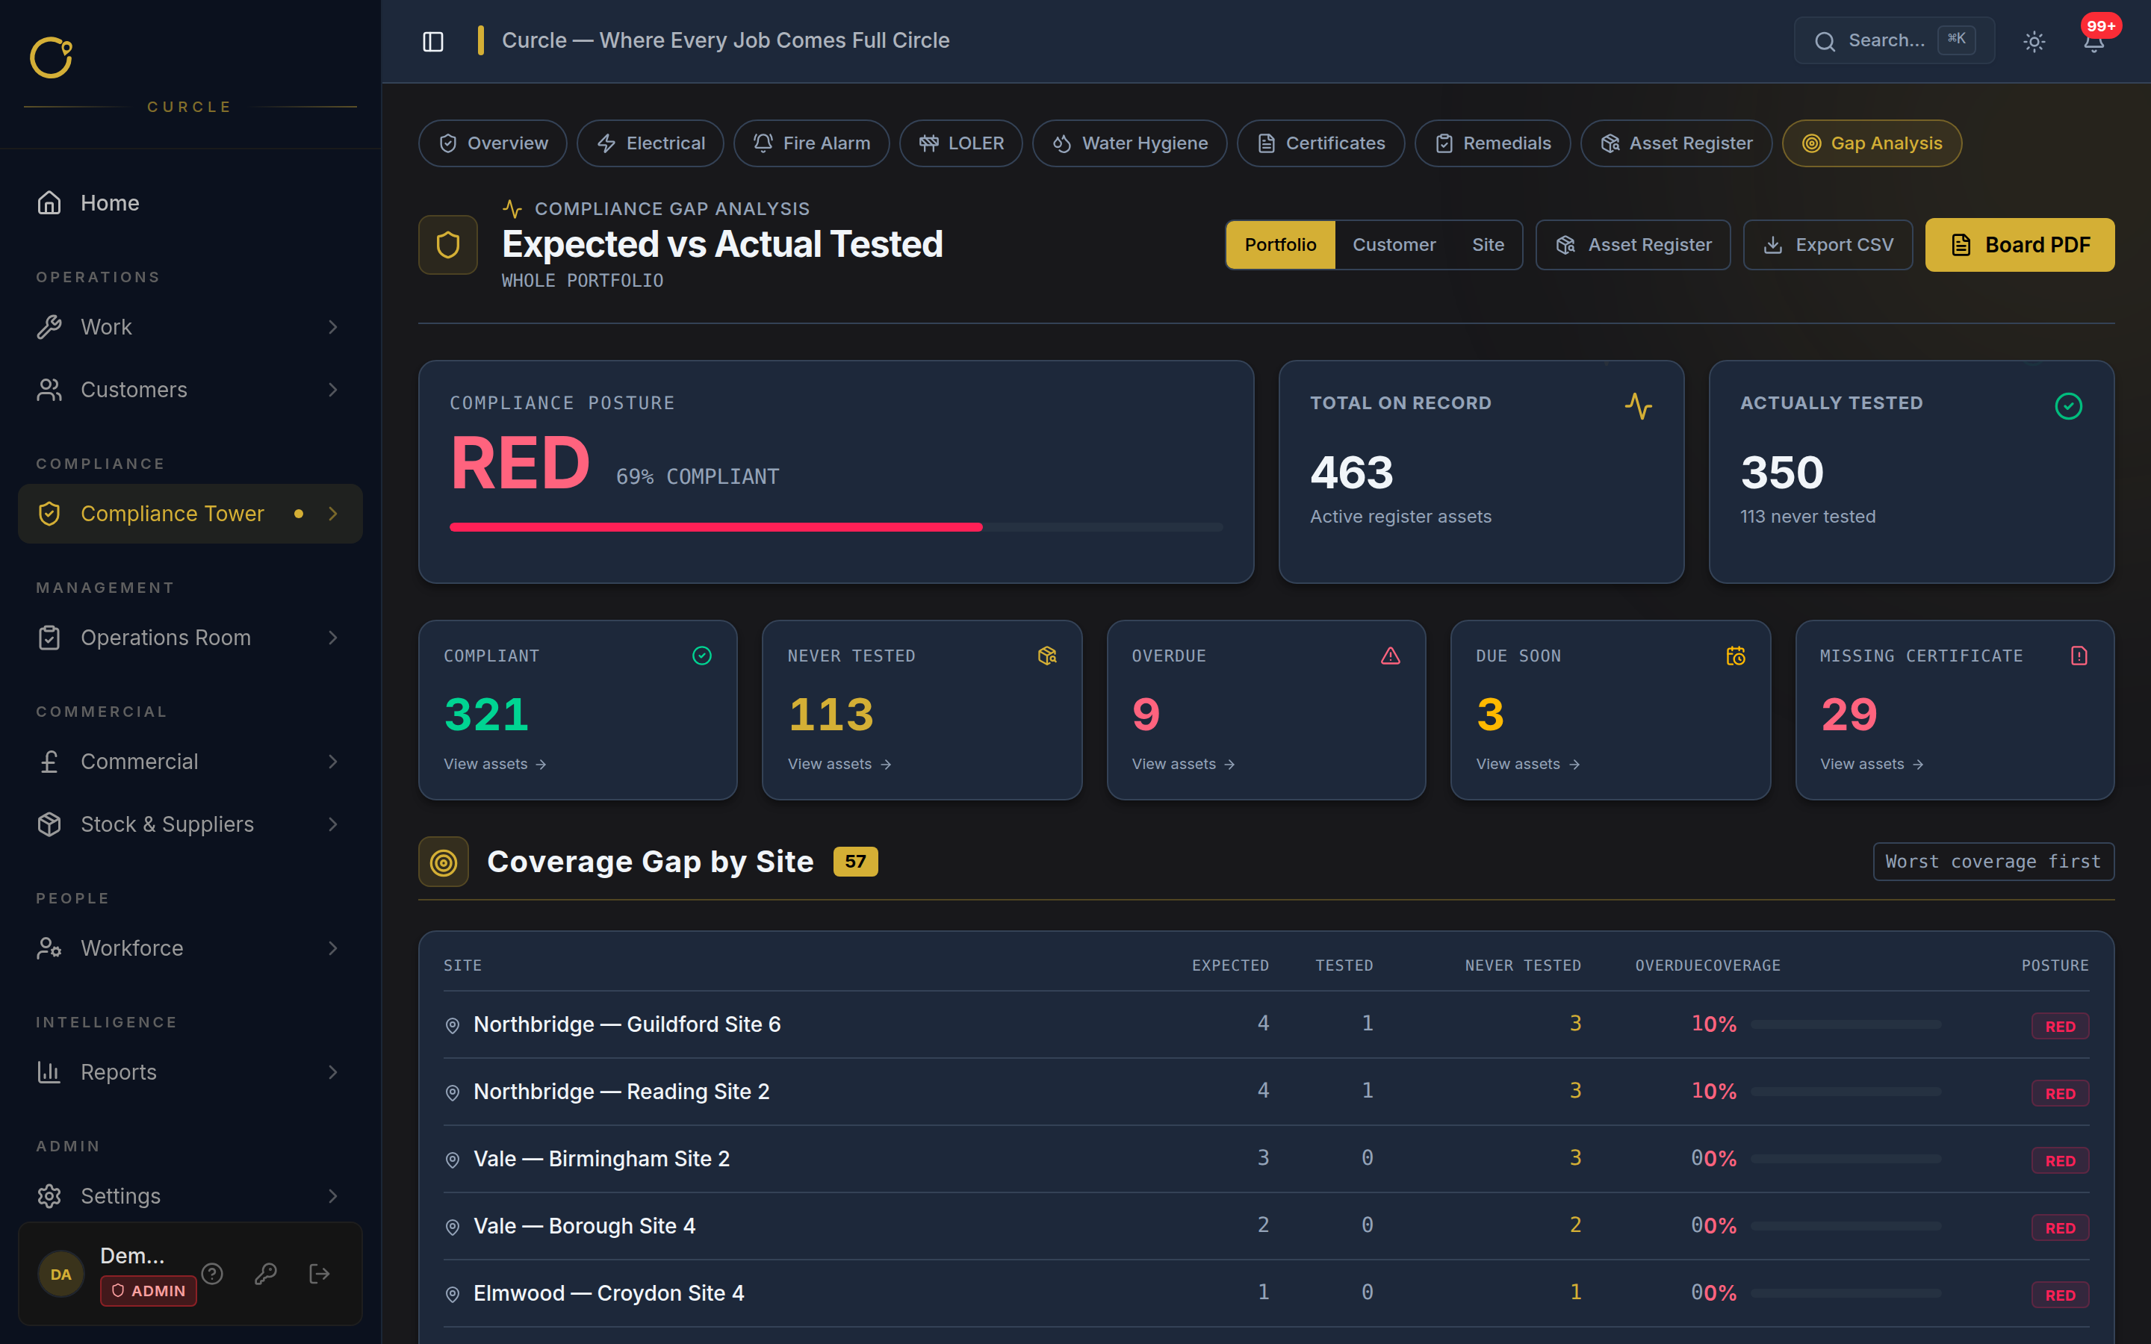Click coverage bar for Northbridge — Guildford Site 6
Image resolution: width=2151 pixels, height=1344 pixels.
1846,1024
